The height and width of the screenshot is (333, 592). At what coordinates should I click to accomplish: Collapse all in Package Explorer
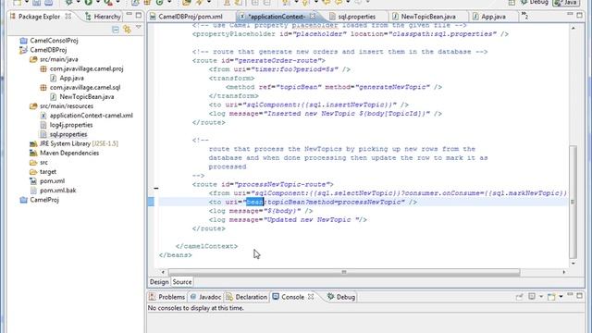(x=116, y=29)
